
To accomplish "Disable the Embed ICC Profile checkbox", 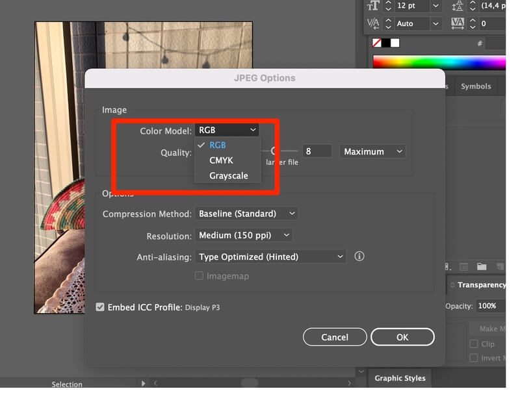I will pos(99,307).
